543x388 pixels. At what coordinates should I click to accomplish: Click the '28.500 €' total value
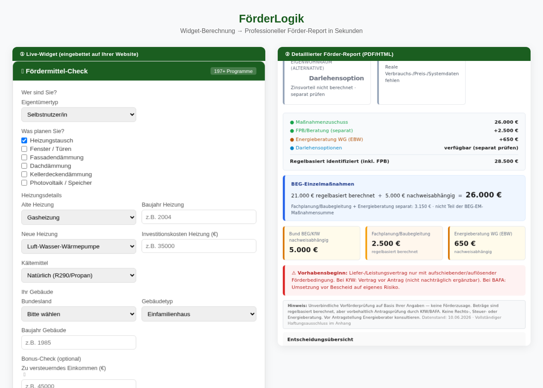coord(506,161)
